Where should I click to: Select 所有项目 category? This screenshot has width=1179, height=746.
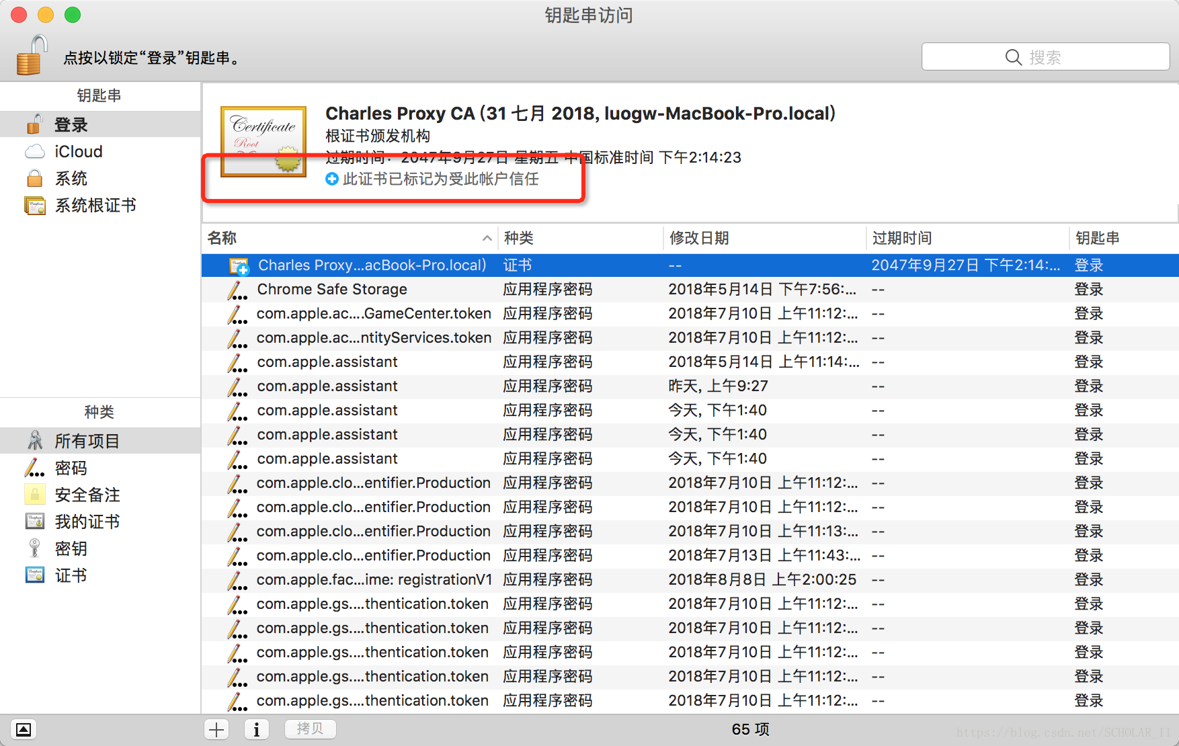100,441
